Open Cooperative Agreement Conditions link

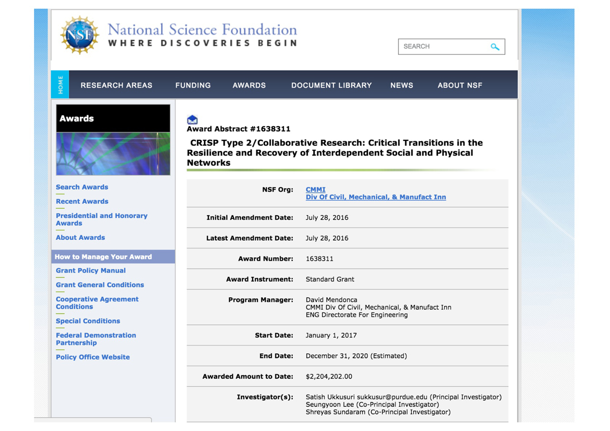coord(97,303)
